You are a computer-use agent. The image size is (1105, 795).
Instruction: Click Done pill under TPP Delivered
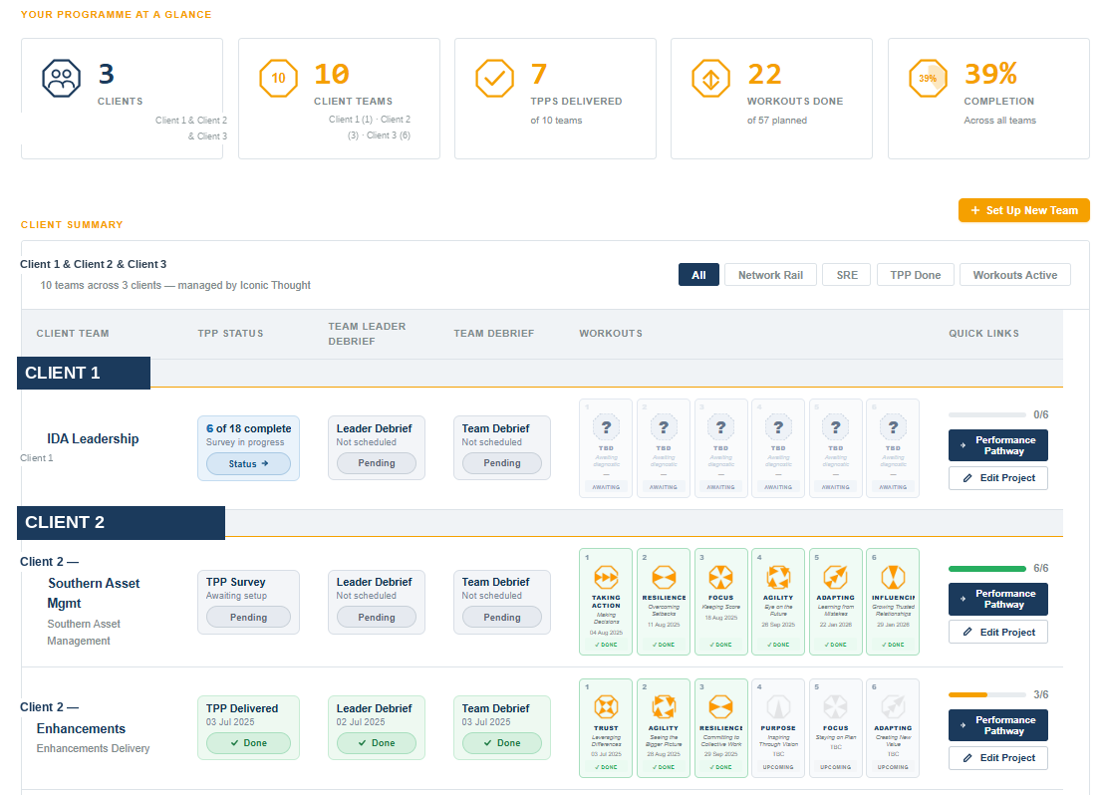point(248,743)
